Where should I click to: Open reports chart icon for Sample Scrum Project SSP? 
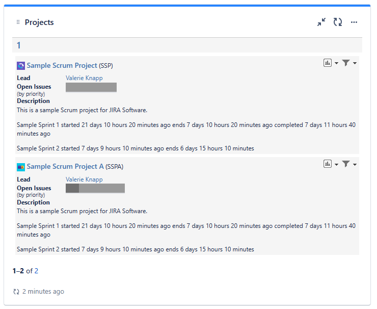328,63
